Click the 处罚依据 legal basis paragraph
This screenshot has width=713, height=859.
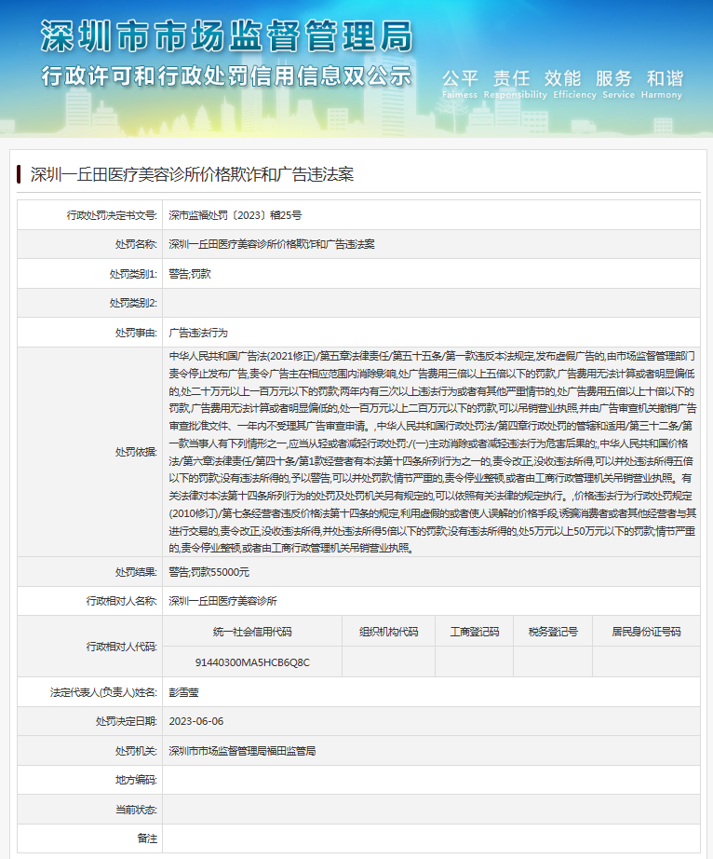[x=433, y=452]
